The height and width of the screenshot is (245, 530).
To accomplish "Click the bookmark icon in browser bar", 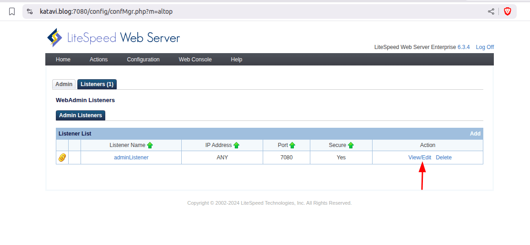I will pos(12,12).
